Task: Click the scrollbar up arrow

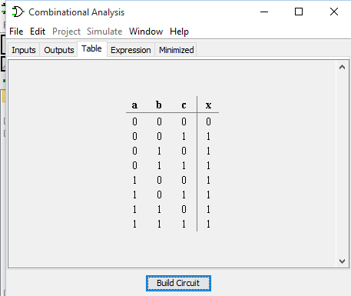Action: [x=342, y=68]
